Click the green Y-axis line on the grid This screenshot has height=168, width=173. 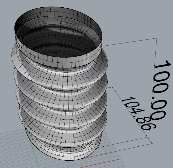pyautogui.click(x=34, y=153)
